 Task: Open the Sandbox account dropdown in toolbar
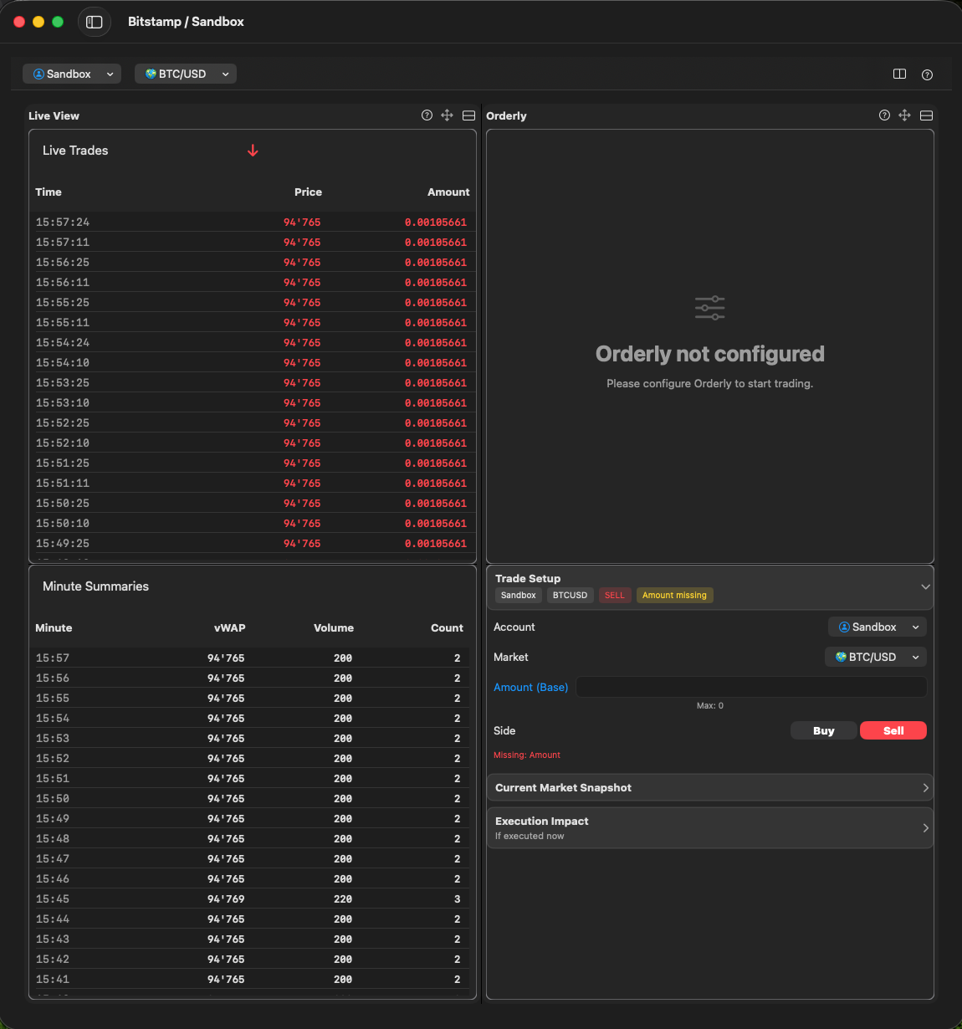click(72, 74)
